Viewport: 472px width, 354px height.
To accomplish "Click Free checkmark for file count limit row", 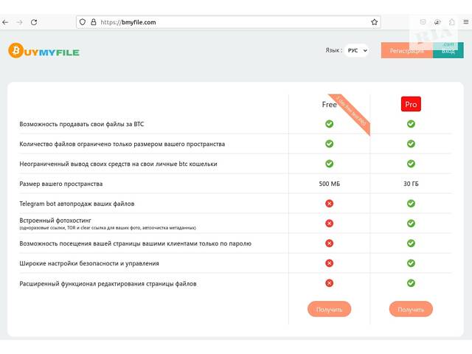I will click(330, 144).
